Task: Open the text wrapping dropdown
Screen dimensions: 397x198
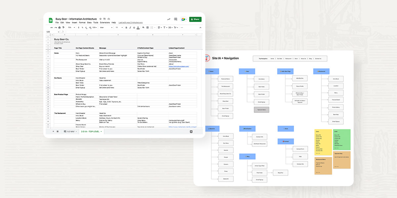Action: click(x=170, y=27)
